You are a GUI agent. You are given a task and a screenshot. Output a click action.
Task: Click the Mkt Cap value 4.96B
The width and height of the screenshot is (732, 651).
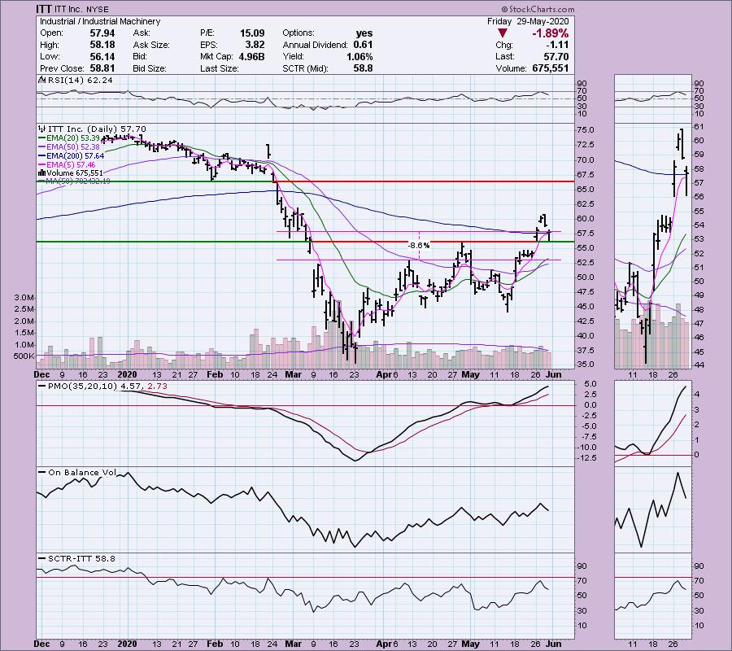point(250,56)
